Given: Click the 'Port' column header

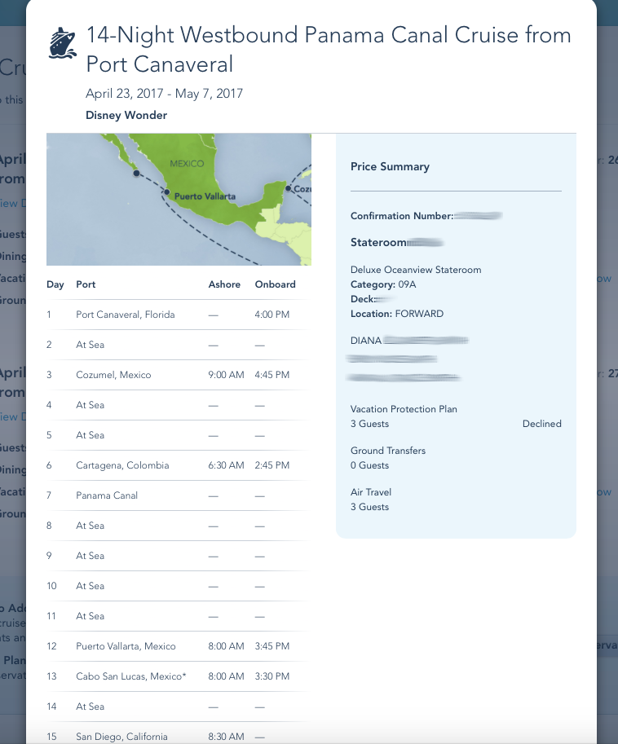Looking at the screenshot, I should pos(86,284).
